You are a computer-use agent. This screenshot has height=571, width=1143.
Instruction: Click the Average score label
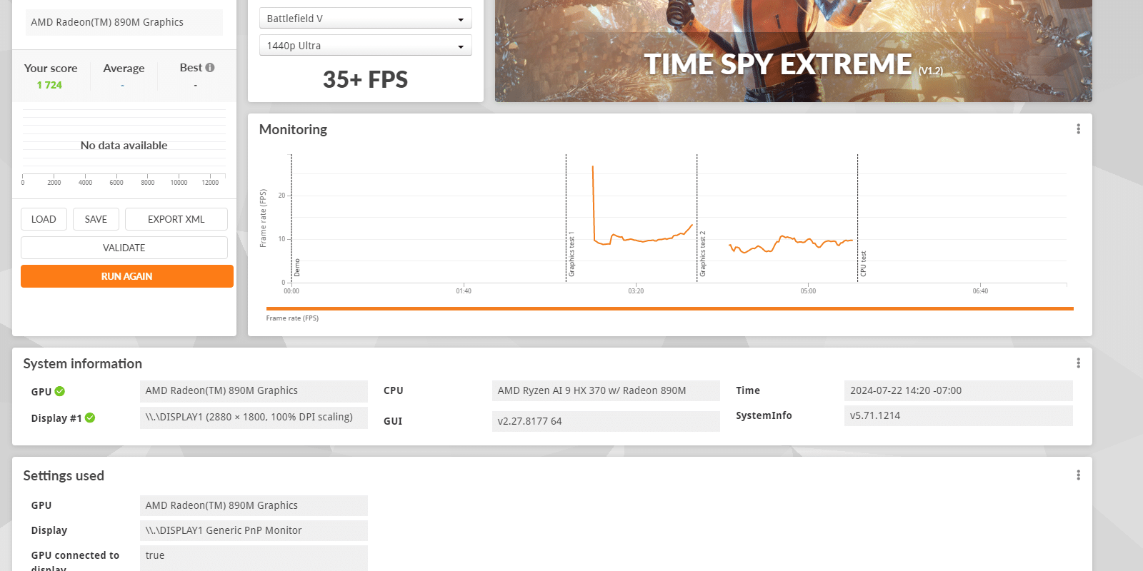click(x=124, y=69)
